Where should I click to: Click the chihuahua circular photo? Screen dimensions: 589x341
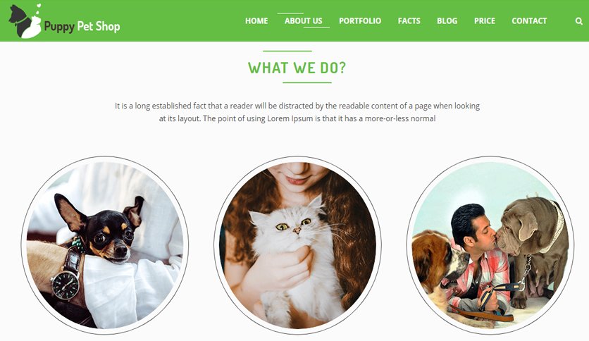105,245
